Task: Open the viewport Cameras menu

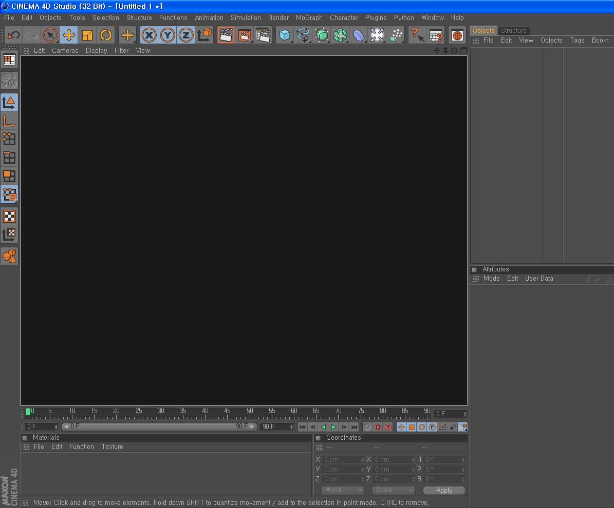Action: point(65,50)
